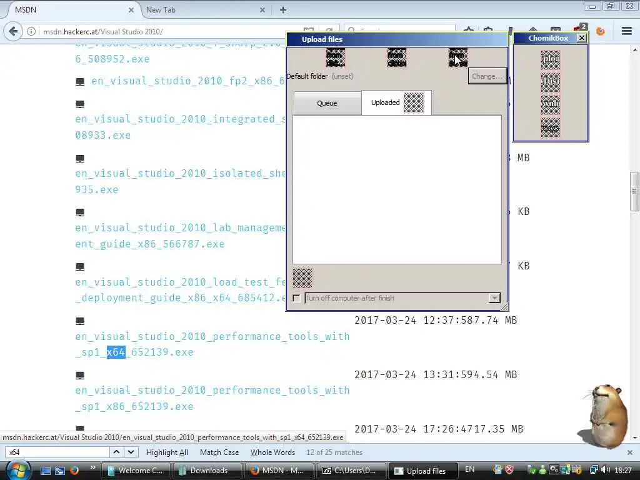Switch to the MSDN browser tab
The image size is (640, 480).
(71, 10)
